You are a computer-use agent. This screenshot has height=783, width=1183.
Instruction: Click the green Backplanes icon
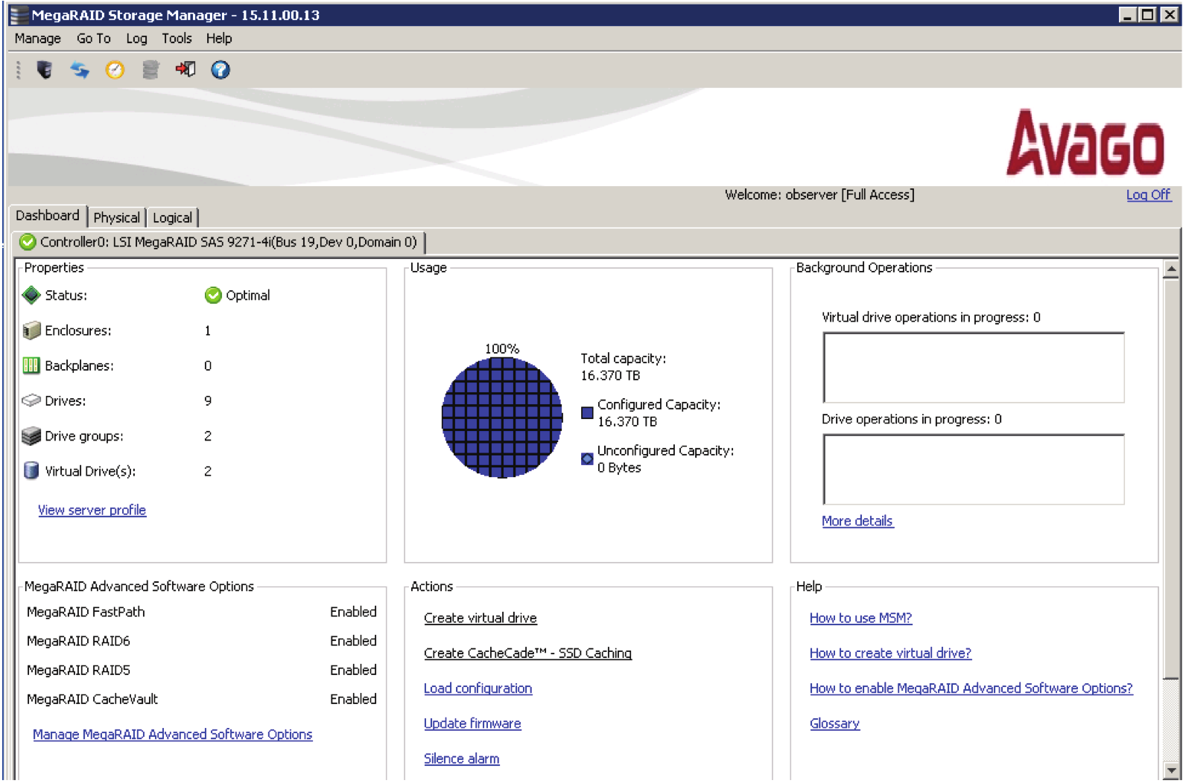tap(31, 365)
